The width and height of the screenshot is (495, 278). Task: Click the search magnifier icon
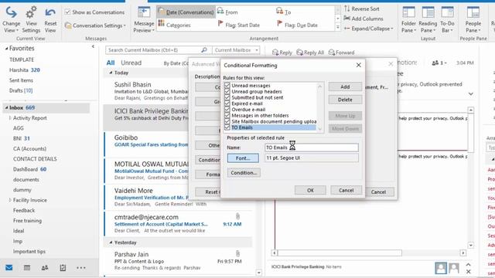pos(204,49)
